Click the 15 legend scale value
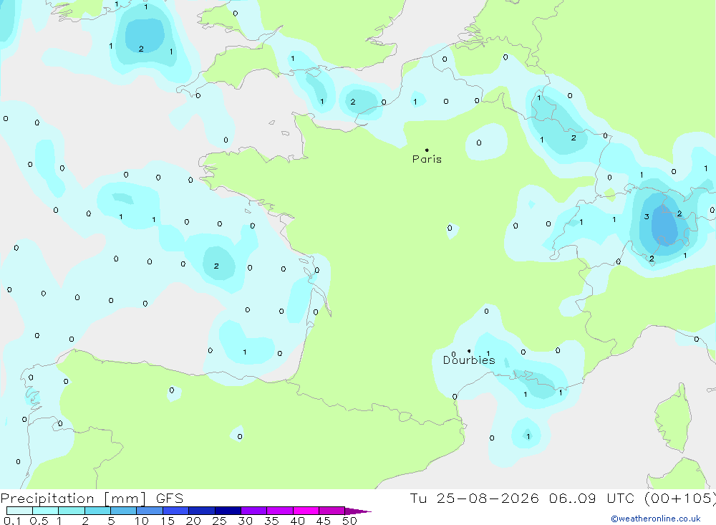 (168, 521)
